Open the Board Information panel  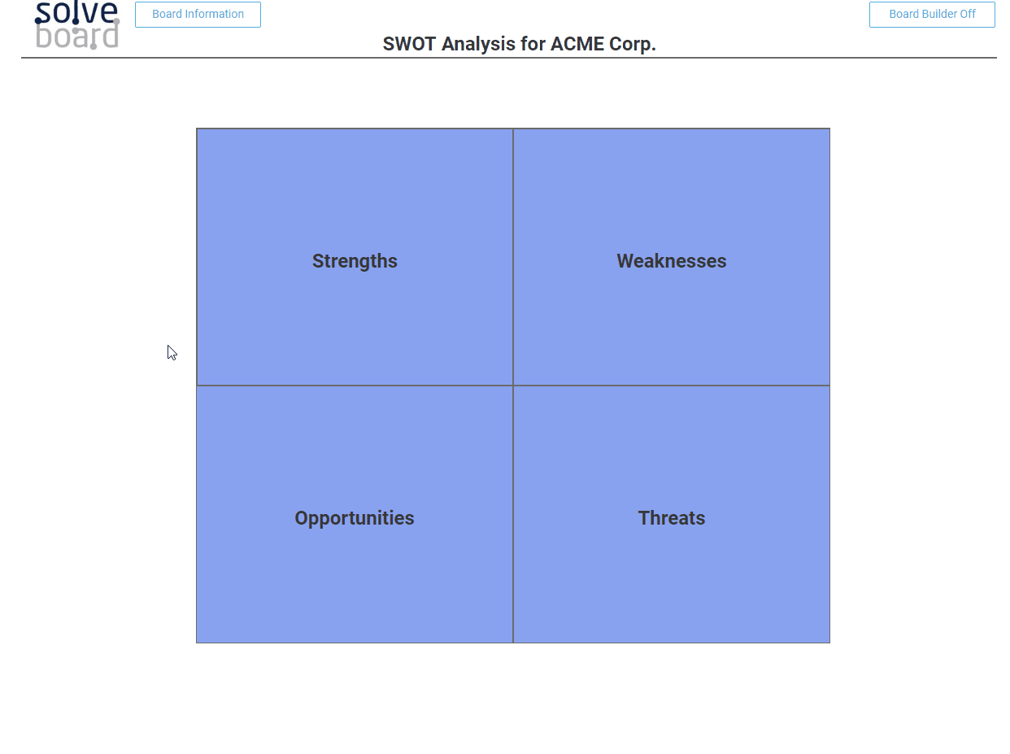(198, 15)
